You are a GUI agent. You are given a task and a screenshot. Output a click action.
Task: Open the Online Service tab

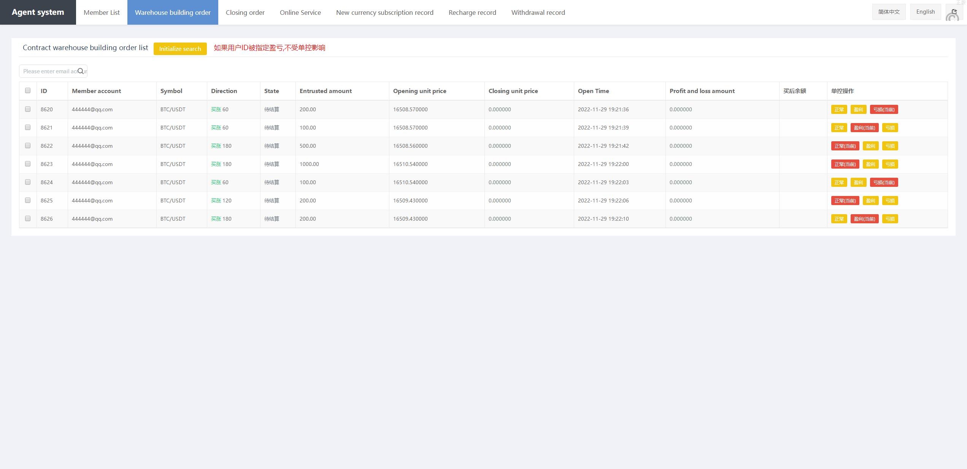coord(300,13)
